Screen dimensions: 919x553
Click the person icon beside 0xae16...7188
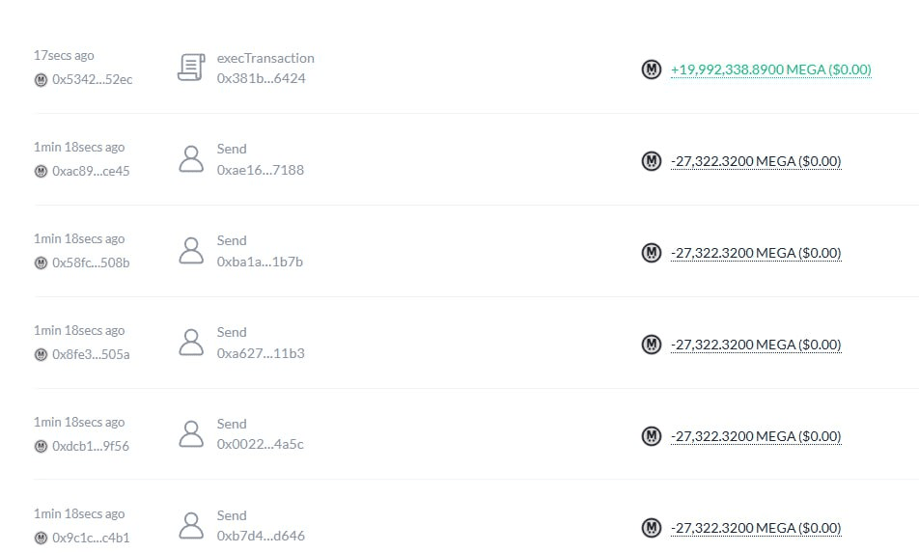click(191, 159)
